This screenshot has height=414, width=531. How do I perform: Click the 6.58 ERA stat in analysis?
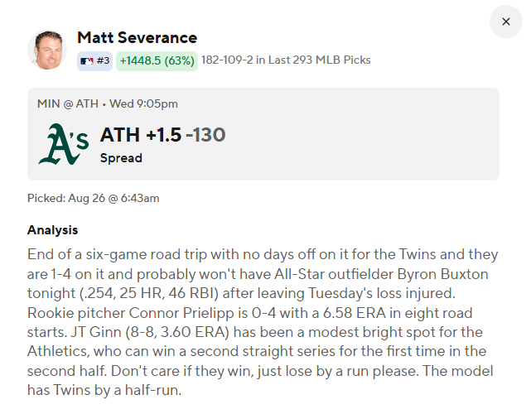coord(355,313)
